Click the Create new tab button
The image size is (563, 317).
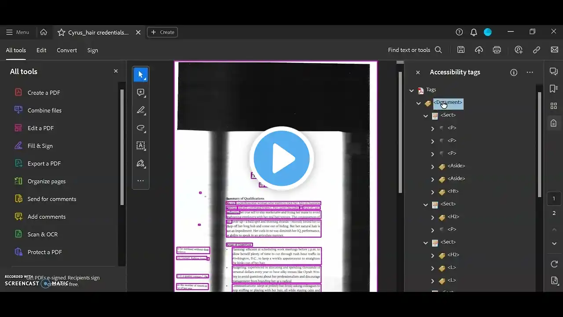click(x=162, y=32)
